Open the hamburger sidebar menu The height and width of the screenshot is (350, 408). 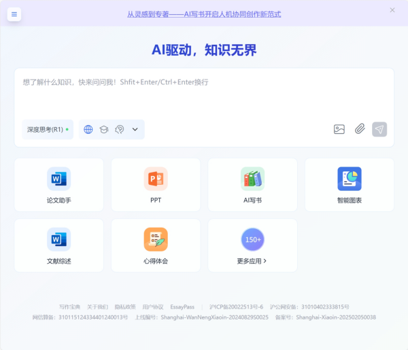click(14, 14)
